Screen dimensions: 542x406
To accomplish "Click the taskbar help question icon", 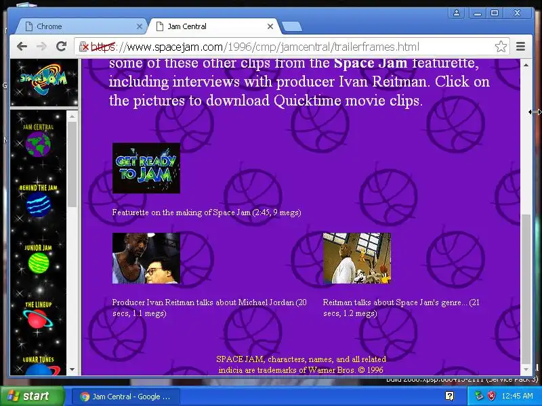I will pos(449,396).
